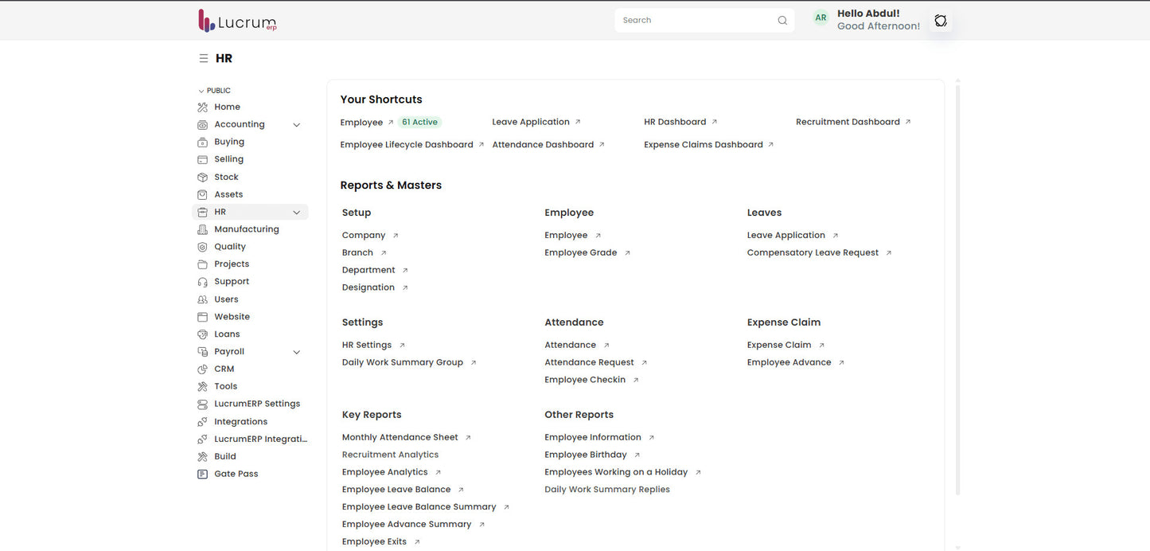This screenshot has width=1150, height=551.
Task: Click the Build hammer icon
Action: click(x=201, y=456)
